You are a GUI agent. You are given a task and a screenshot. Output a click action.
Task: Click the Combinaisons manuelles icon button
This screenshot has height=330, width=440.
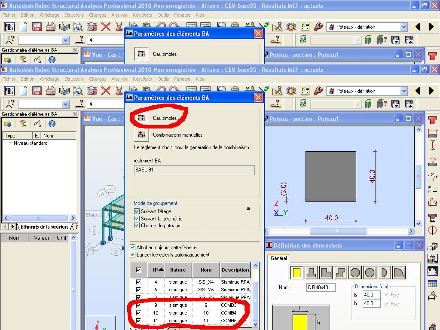141,135
